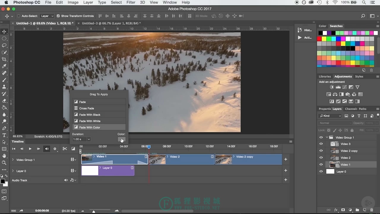Open the Image menu
Screen dimensions: 380x214
click(x=73, y=2)
